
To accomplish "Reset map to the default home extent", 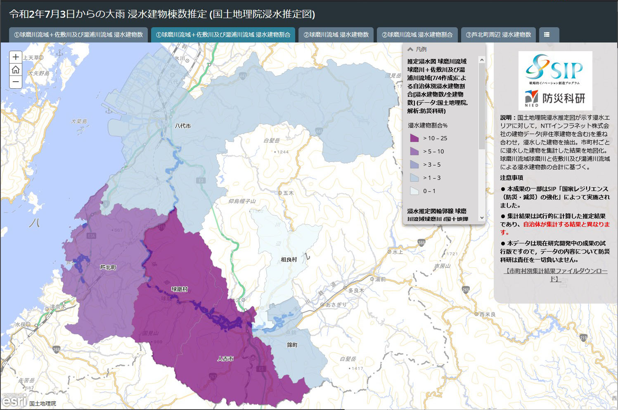I will [16, 69].
